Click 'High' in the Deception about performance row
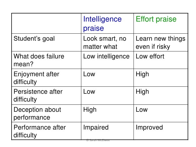This screenshot has width=196, height=147. tap(90, 110)
